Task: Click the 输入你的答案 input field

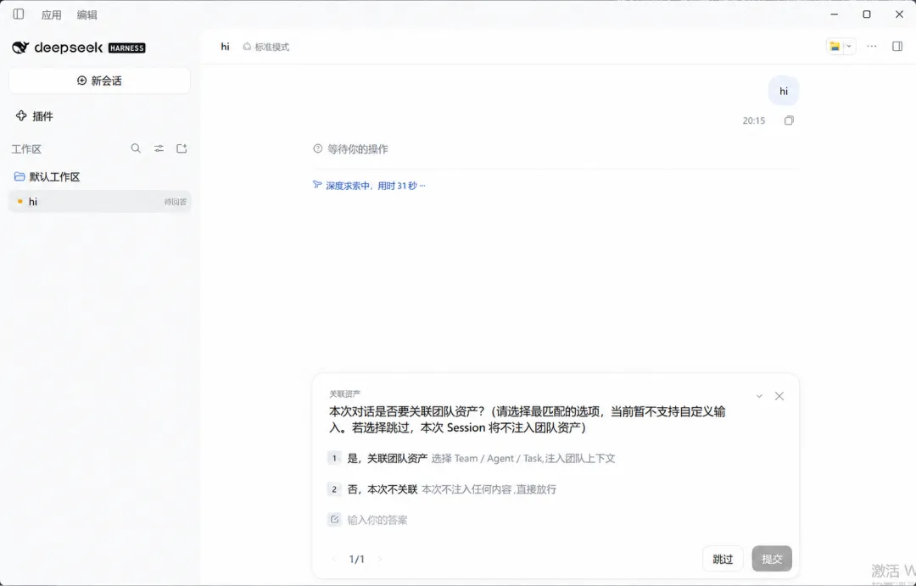Action: (377, 520)
